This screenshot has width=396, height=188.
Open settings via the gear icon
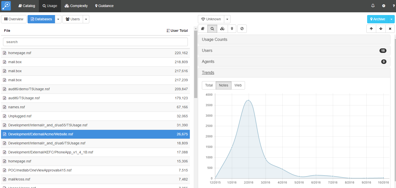[384, 6]
